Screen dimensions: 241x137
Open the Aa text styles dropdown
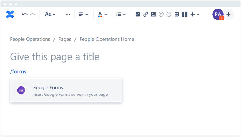[x=50, y=14]
